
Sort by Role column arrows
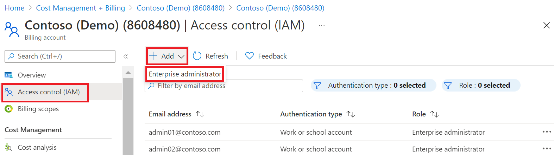435,114
